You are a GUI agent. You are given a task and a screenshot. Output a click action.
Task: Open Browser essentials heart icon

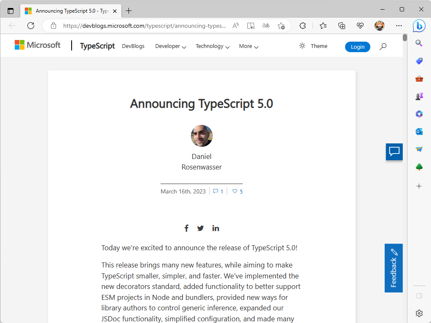point(360,26)
